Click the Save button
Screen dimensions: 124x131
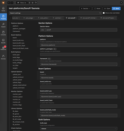116,8
